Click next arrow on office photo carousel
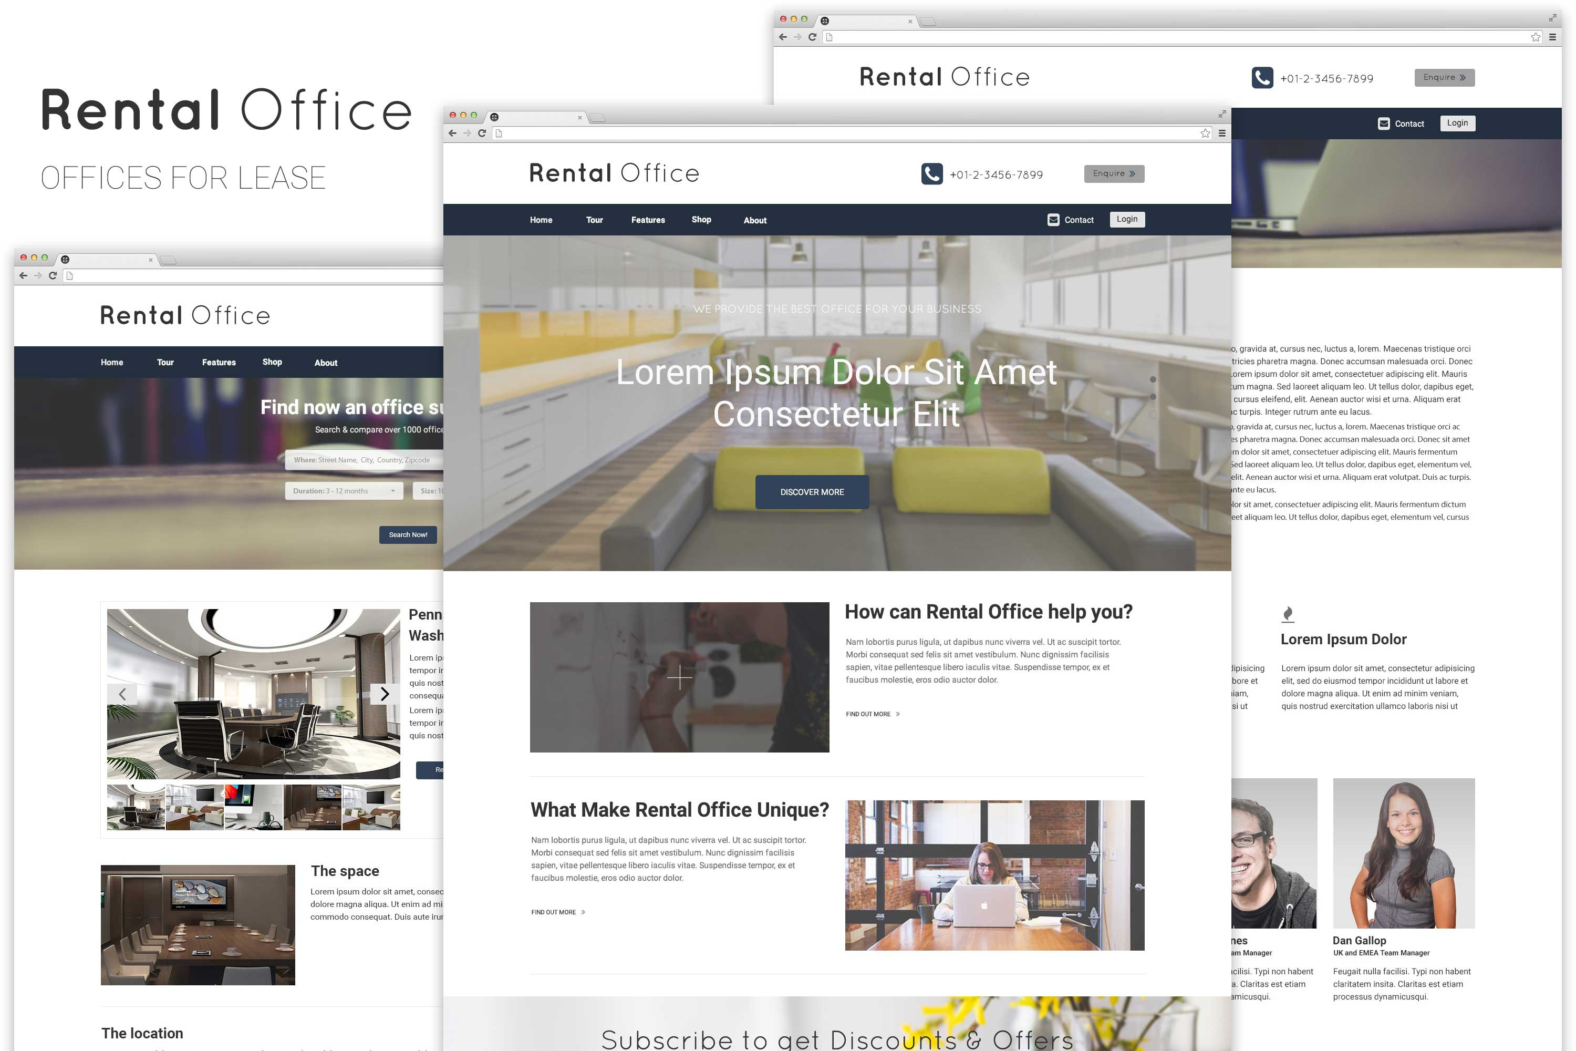Image resolution: width=1576 pixels, height=1051 pixels. pyautogui.click(x=385, y=694)
